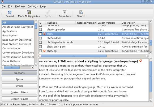Sort the list by Package column header
Image resolution: width=154 pixels, height=107 pixels.
[x=61, y=23]
